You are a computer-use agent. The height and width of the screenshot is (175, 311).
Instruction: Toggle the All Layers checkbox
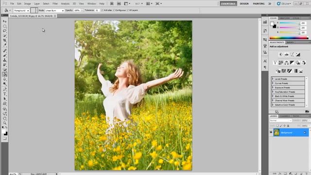128,10
